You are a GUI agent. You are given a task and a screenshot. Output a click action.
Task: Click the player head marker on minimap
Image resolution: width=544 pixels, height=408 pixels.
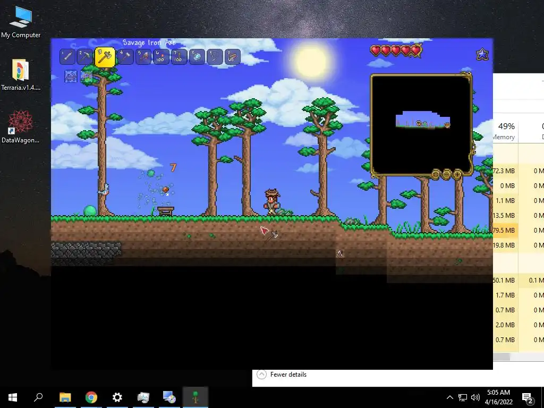tap(420, 123)
